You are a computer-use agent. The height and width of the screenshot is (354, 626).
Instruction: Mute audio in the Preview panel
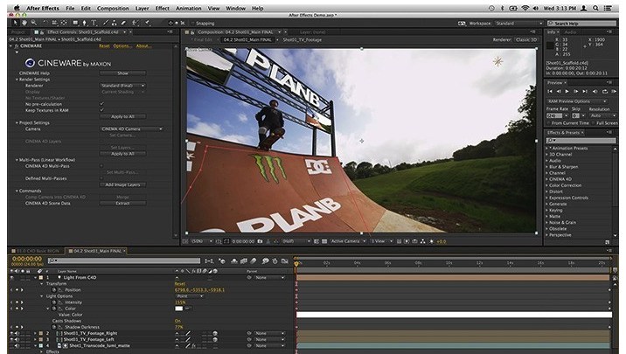point(595,92)
